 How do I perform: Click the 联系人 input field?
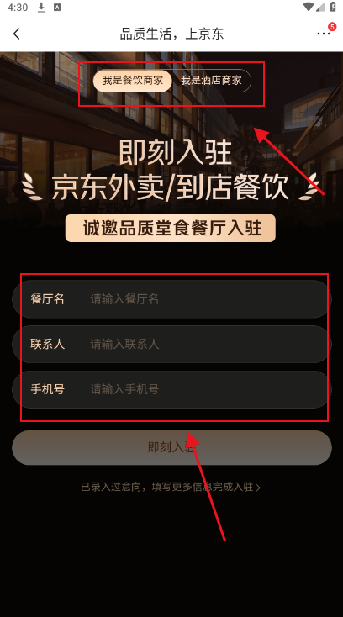[x=171, y=345]
